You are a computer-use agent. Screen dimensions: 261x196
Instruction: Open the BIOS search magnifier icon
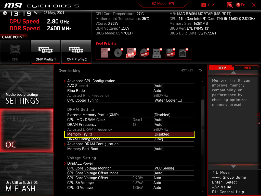pyautogui.click(x=230, y=5)
